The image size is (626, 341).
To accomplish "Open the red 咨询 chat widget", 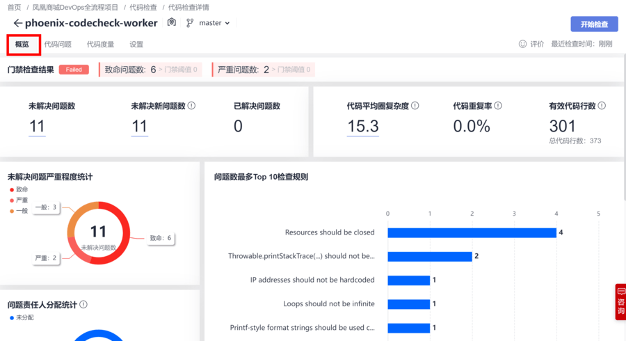I will (x=620, y=302).
